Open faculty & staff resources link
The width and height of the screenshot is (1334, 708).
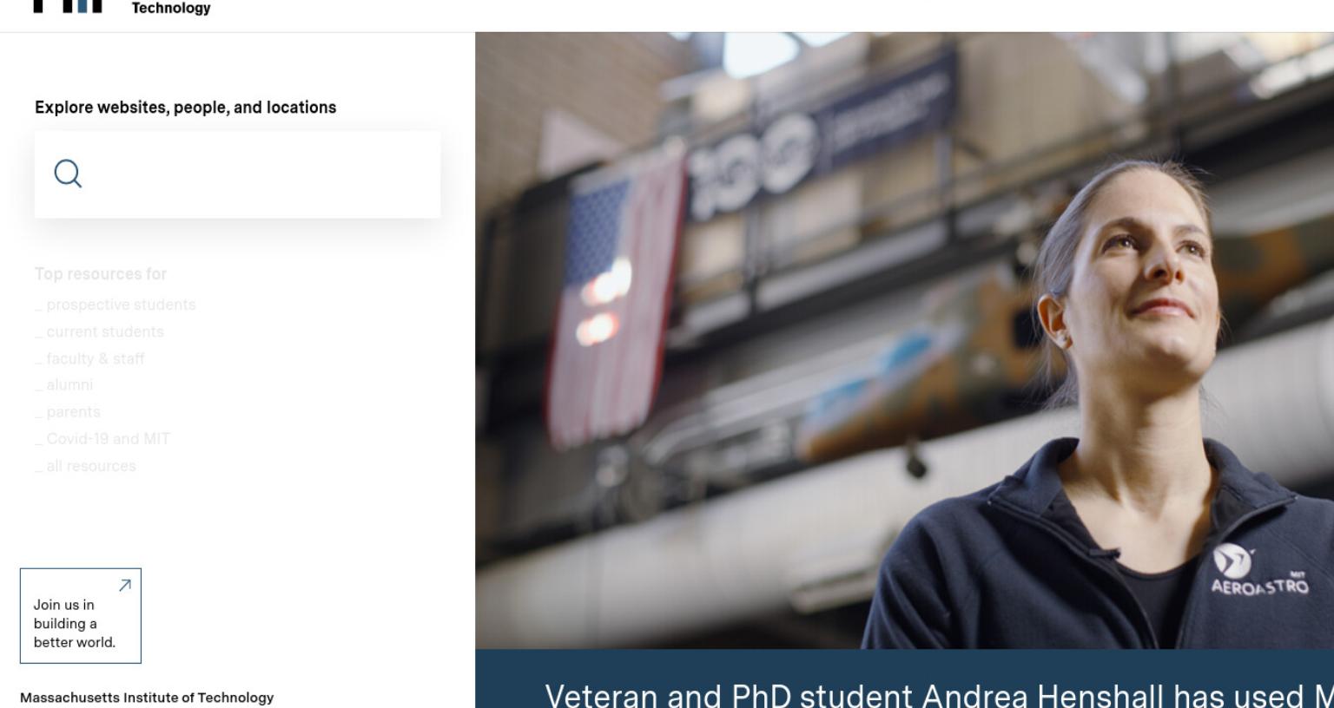tap(89, 358)
